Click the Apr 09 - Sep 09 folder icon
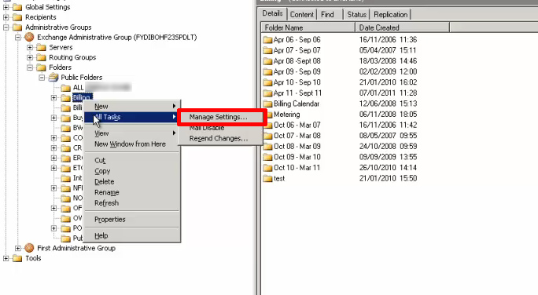Image resolution: width=538 pixels, height=295 pixels. tap(267, 72)
